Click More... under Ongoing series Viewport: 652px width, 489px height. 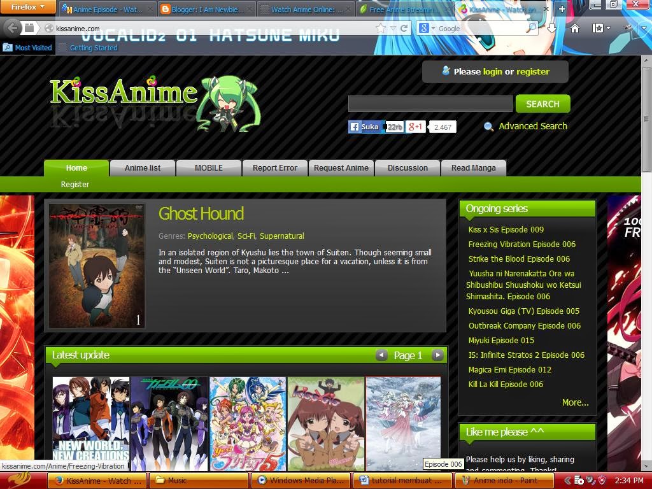[x=575, y=402]
